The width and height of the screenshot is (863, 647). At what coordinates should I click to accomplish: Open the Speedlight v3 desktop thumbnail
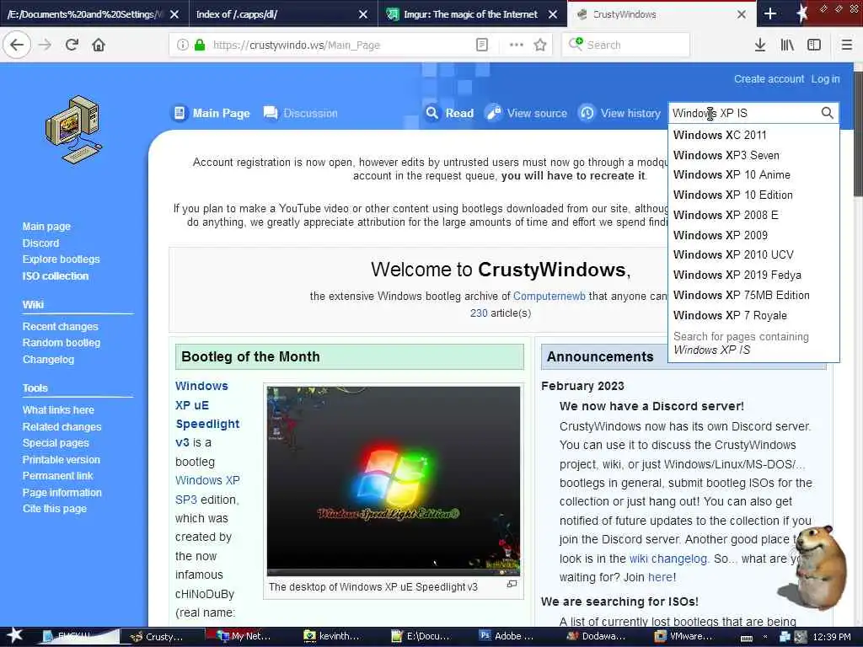(393, 481)
